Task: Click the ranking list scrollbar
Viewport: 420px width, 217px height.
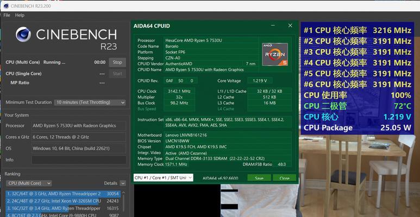Action: click(123, 203)
